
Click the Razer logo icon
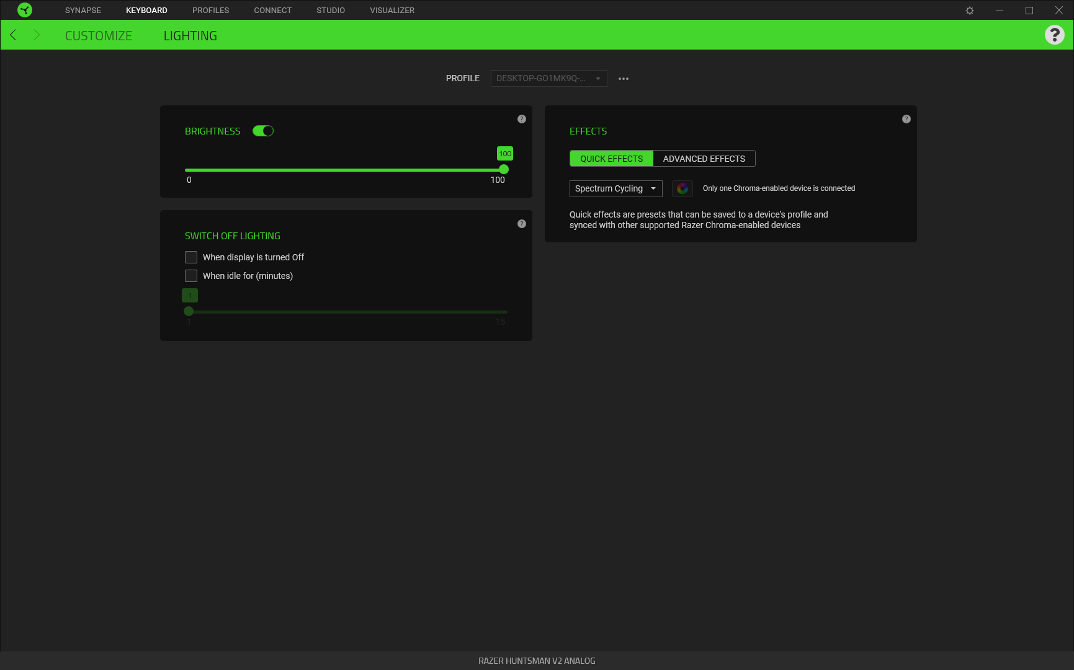pyautogui.click(x=25, y=10)
